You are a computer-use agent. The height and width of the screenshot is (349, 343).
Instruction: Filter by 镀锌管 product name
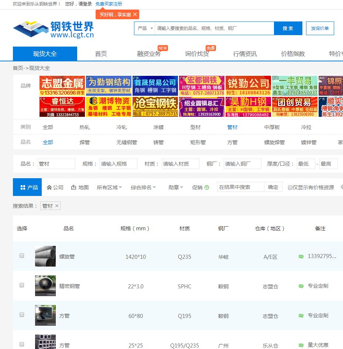tap(309, 142)
